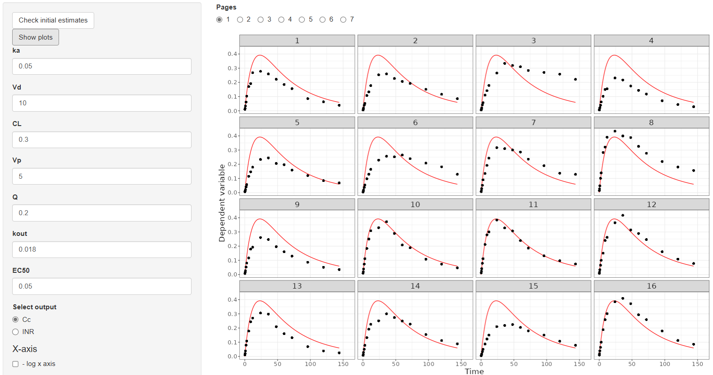Choose page 6 radio option
The width and height of the screenshot is (713, 375).
[323, 19]
